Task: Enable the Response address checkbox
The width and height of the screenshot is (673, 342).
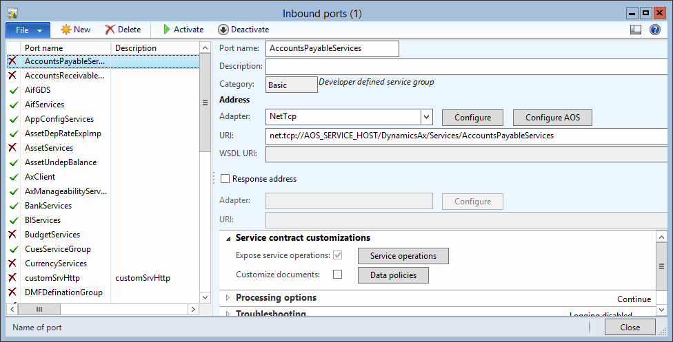Action: (x=225, y=179)
